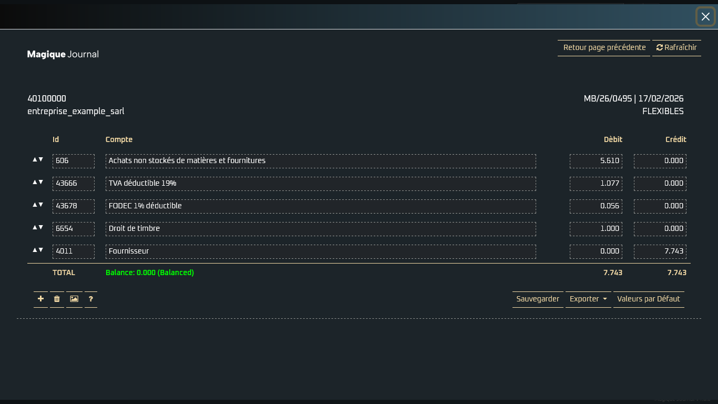The width and height of the screenshot is (718, 404).
Task: Select the Id field containing 43678
Action: coord(74,206)
